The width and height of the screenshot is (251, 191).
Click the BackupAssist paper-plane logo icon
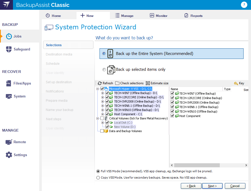pos(6,5)
